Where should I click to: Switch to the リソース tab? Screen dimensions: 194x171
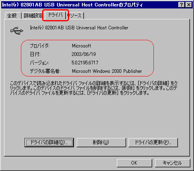tap(75, 16)
